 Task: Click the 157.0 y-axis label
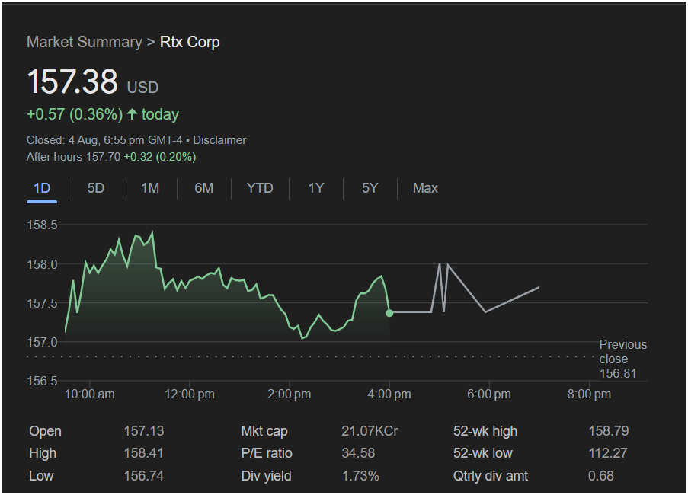point(42,342)
